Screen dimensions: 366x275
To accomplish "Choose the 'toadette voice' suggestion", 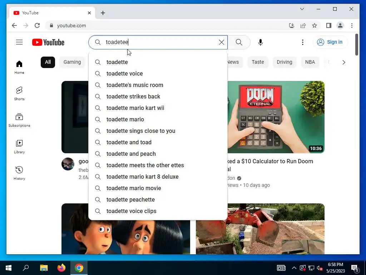I will 158,74.
